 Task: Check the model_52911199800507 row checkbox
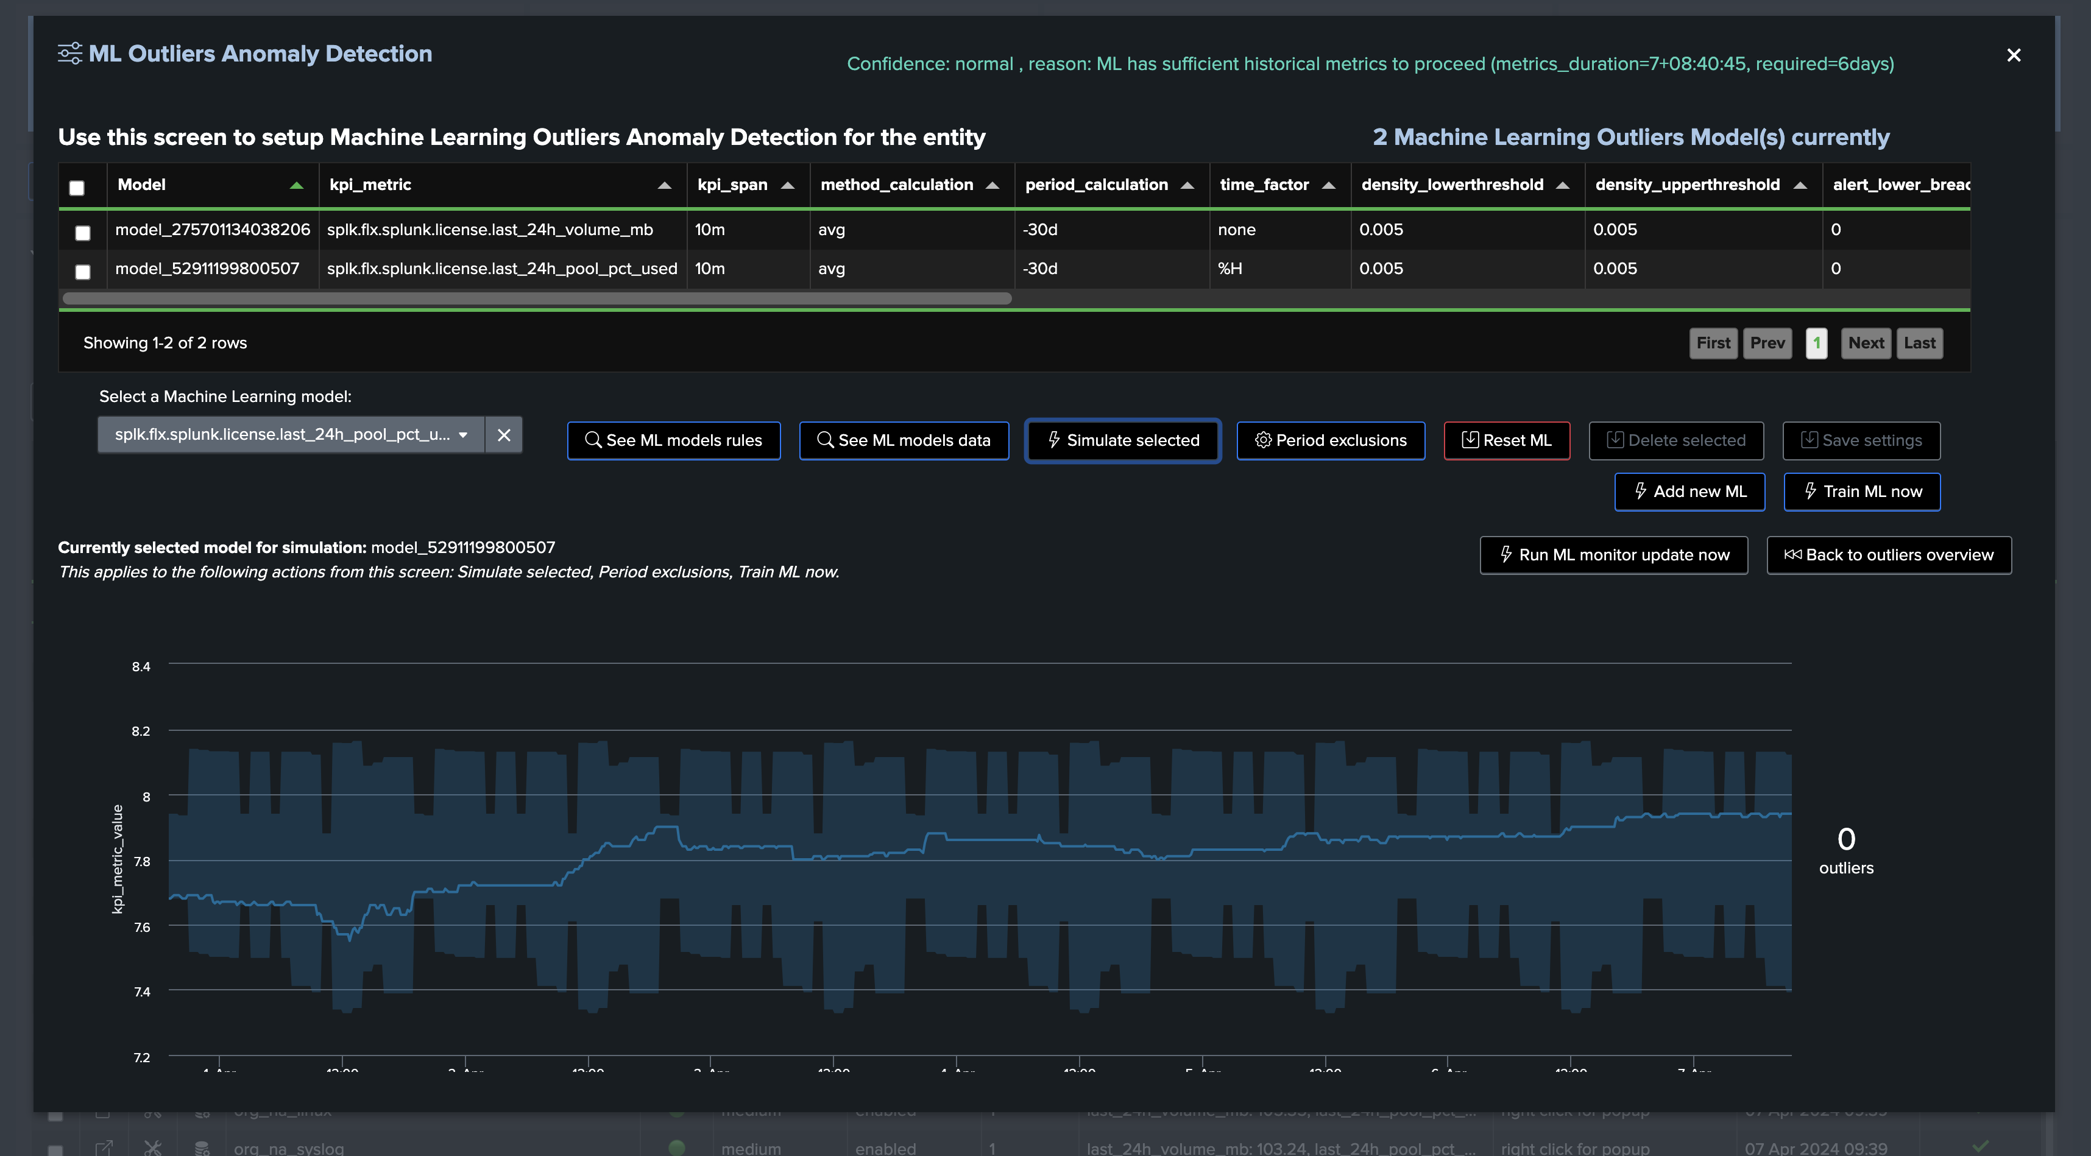pyautogui.click(x=83, y=272)
